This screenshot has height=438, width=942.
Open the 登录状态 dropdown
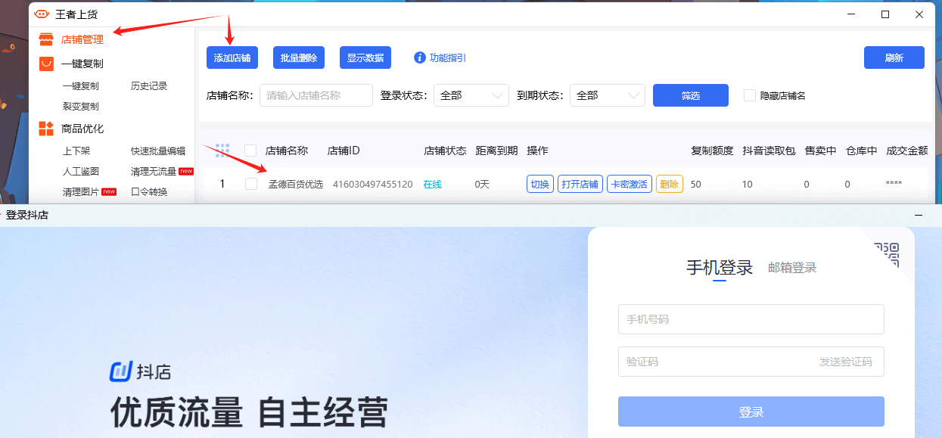(x=471, y=95)
